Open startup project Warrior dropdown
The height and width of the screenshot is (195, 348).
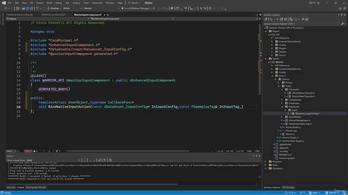(x=102, y=9)
